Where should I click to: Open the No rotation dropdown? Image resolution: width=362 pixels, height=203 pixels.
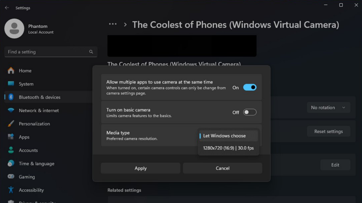click(x=328, y=107)
